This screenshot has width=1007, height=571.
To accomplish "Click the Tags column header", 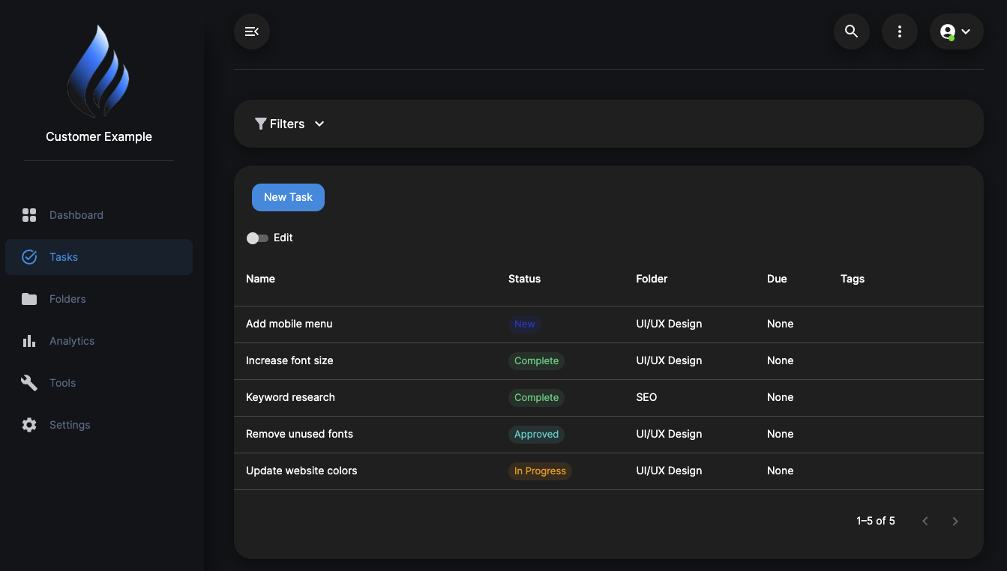I will (x=853, y=279).
